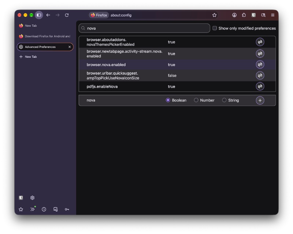Open the AI chatbot sparkle icon

(33, 210)
